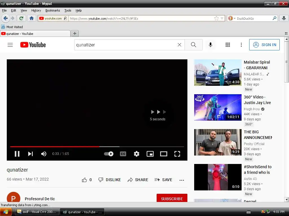The image size is (289, 216).
Task: Clear the search text with the X
Action: click(179, 45)
